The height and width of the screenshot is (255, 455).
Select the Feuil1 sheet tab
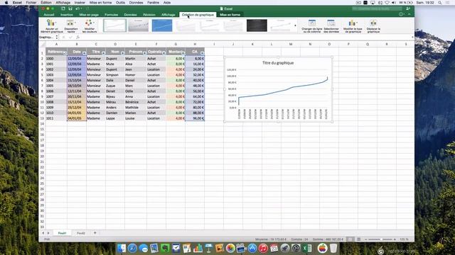62,233
